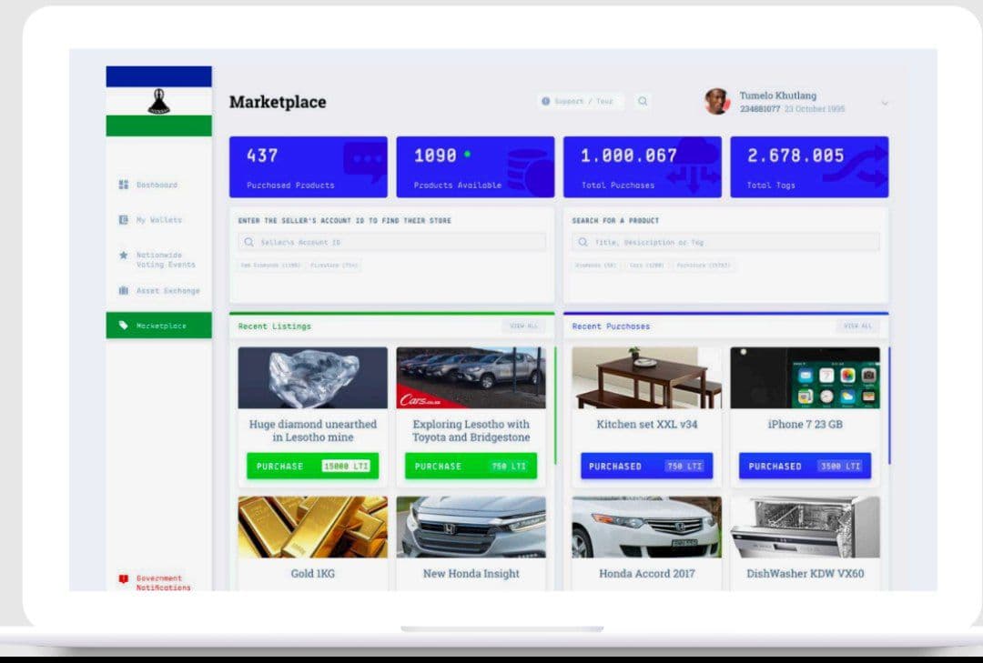This screenshot has height=663, width=983.
Task: Purchase the Huge diamond listing
Action: coord(311,466)
